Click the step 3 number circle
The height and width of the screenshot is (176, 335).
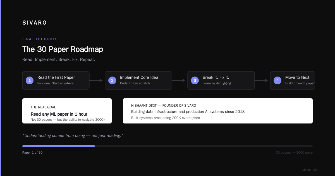pyautogui.click(x=195, y=80)
